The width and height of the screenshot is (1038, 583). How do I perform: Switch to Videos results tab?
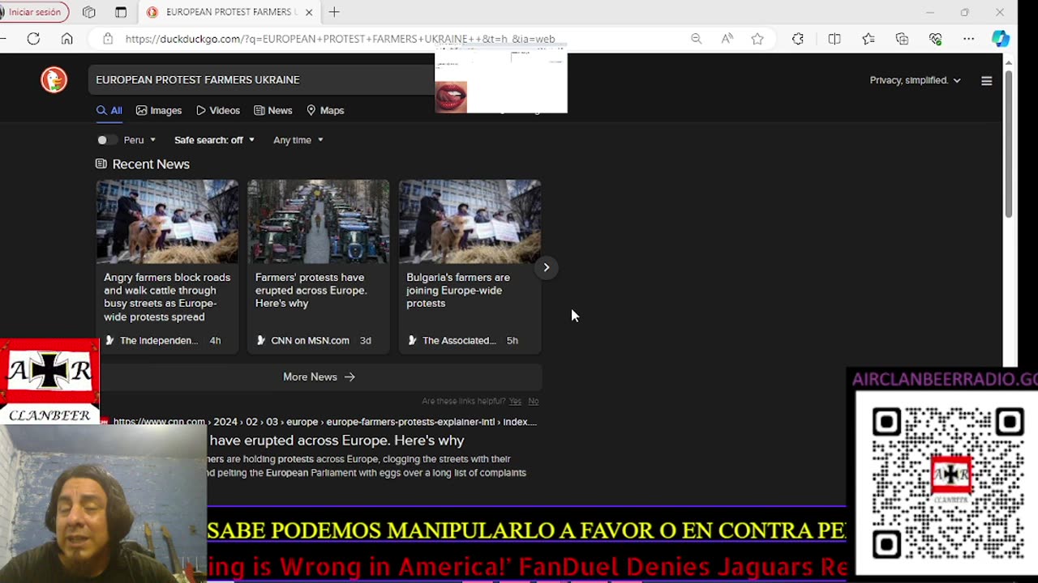[218, 110]
